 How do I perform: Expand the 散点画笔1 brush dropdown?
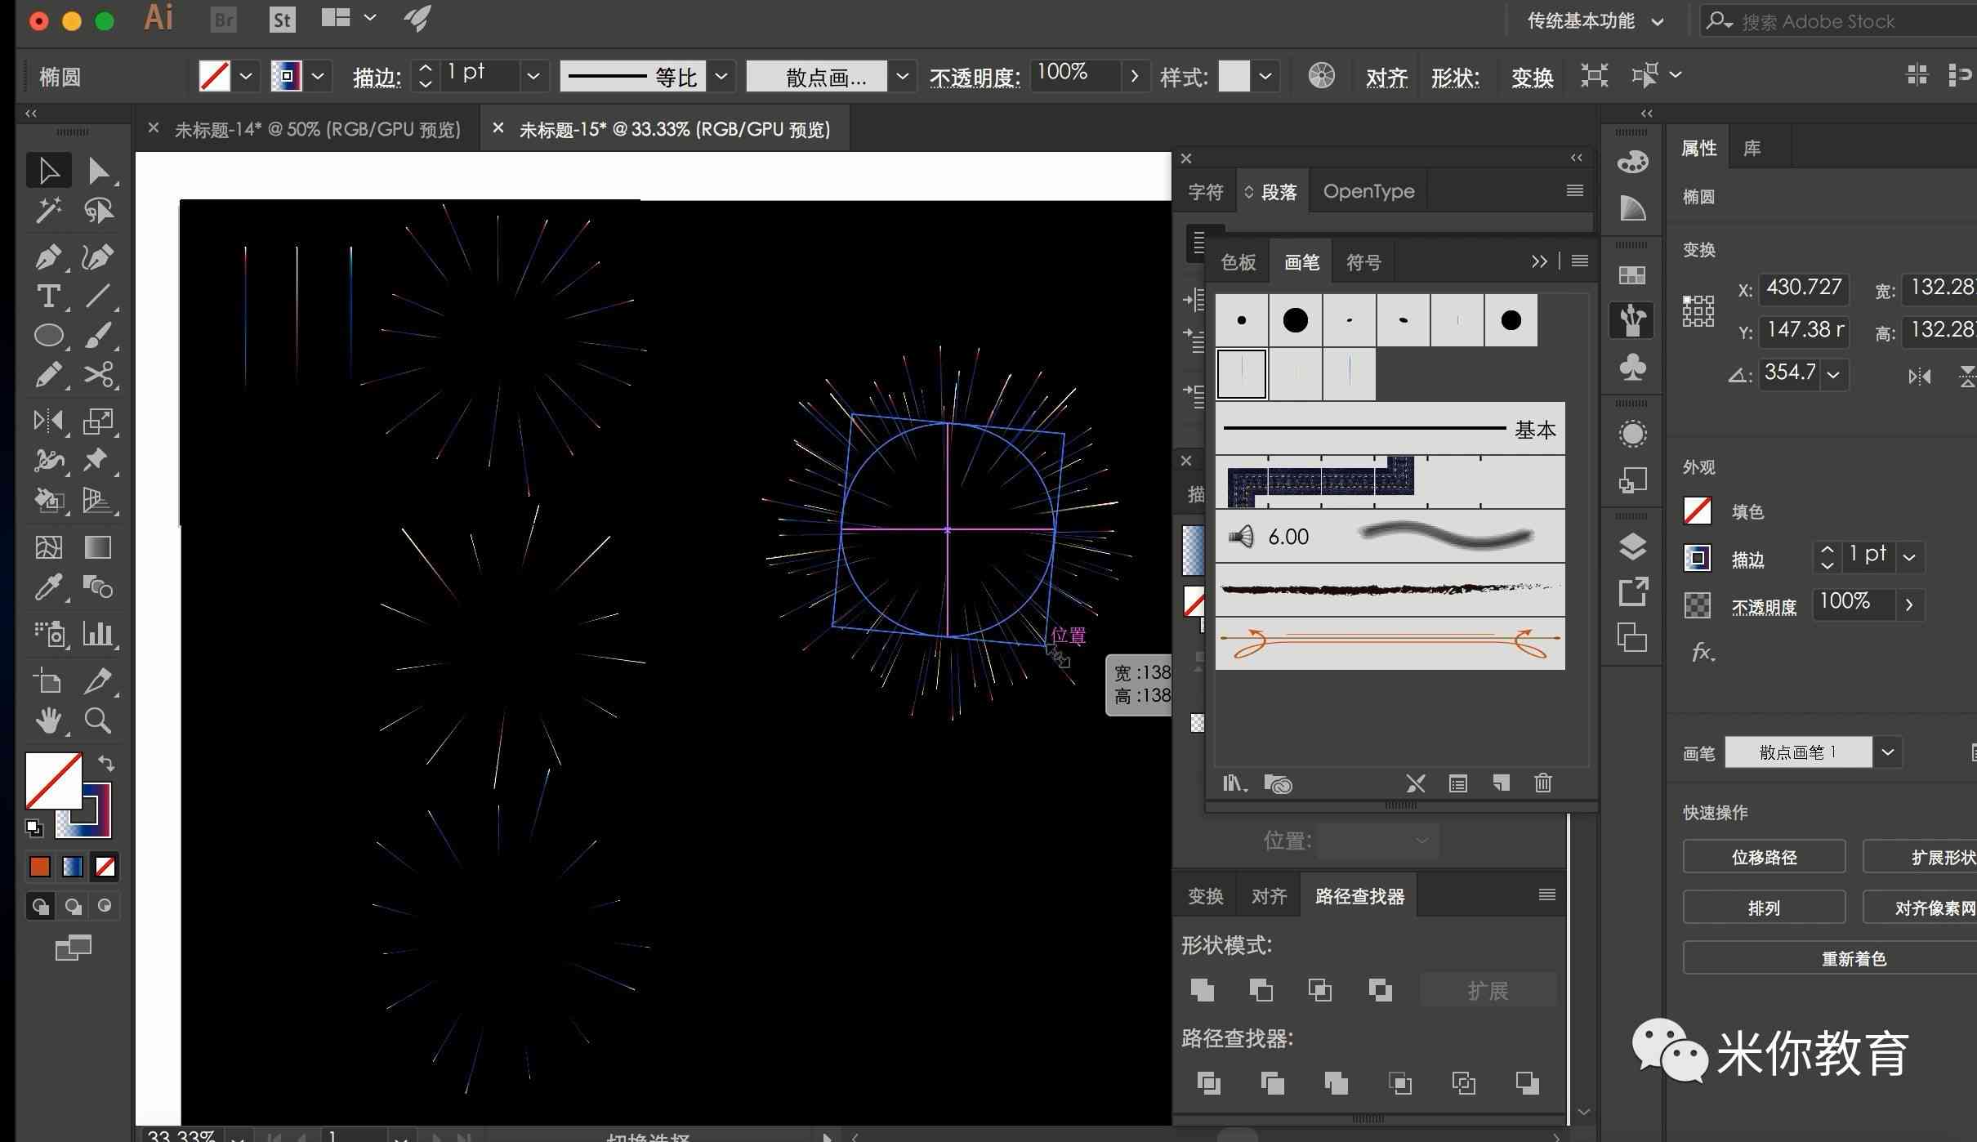coord(1890,752)
